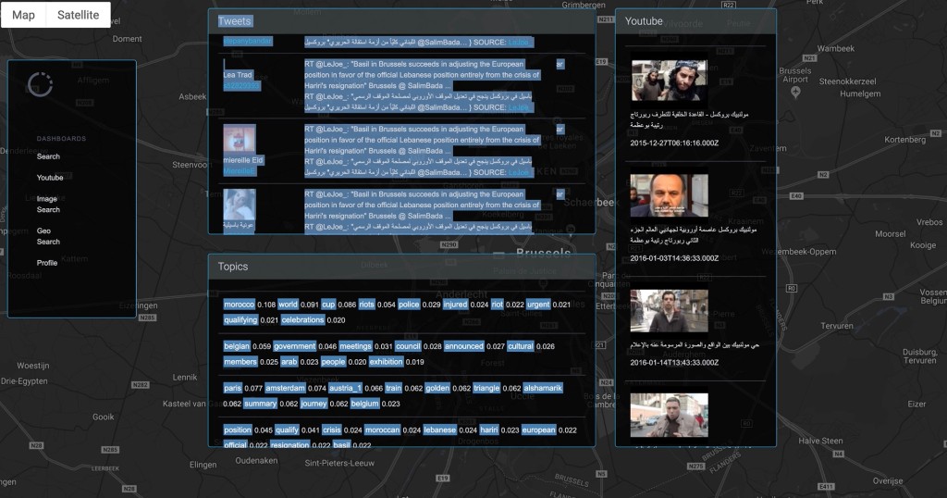The image size is (947, 498).
Task: Click the avatar in the fourth tweet
Action: click(240, 204)
